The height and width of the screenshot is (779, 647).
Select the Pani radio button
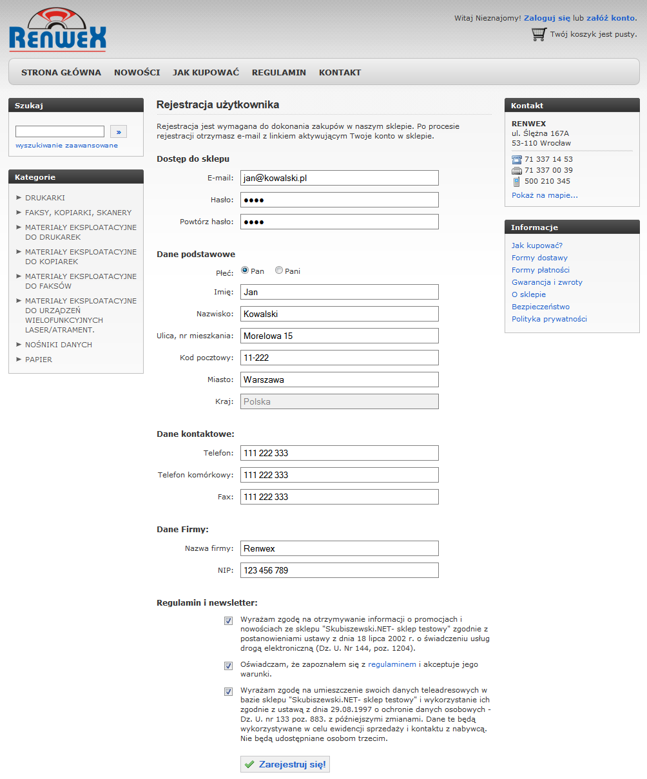click(279, 271)
